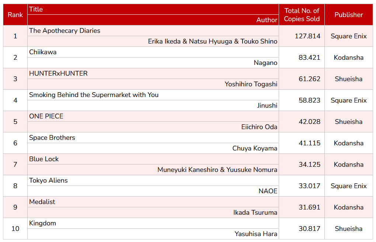Image resolution: width=376 pixels, height=242 pixels.
Task: Click the 31.691 copies sold value
Action: pos(309,207)
